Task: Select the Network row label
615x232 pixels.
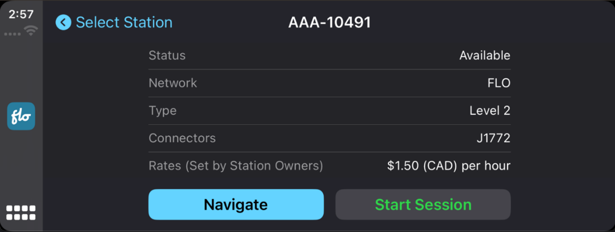Action: point(172,83)
